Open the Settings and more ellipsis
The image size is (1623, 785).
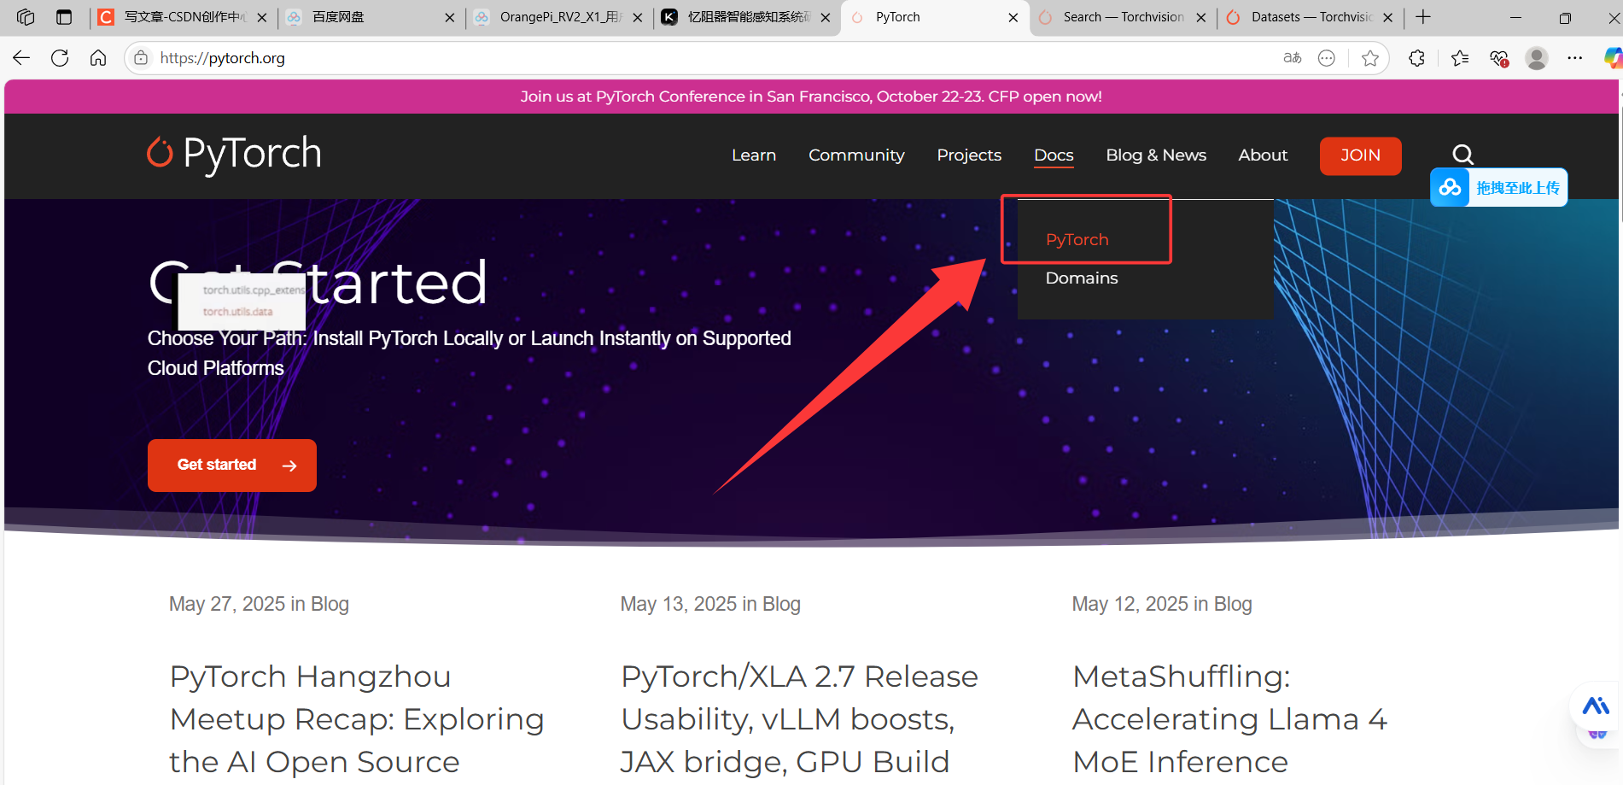click(x=1575, y=58)
